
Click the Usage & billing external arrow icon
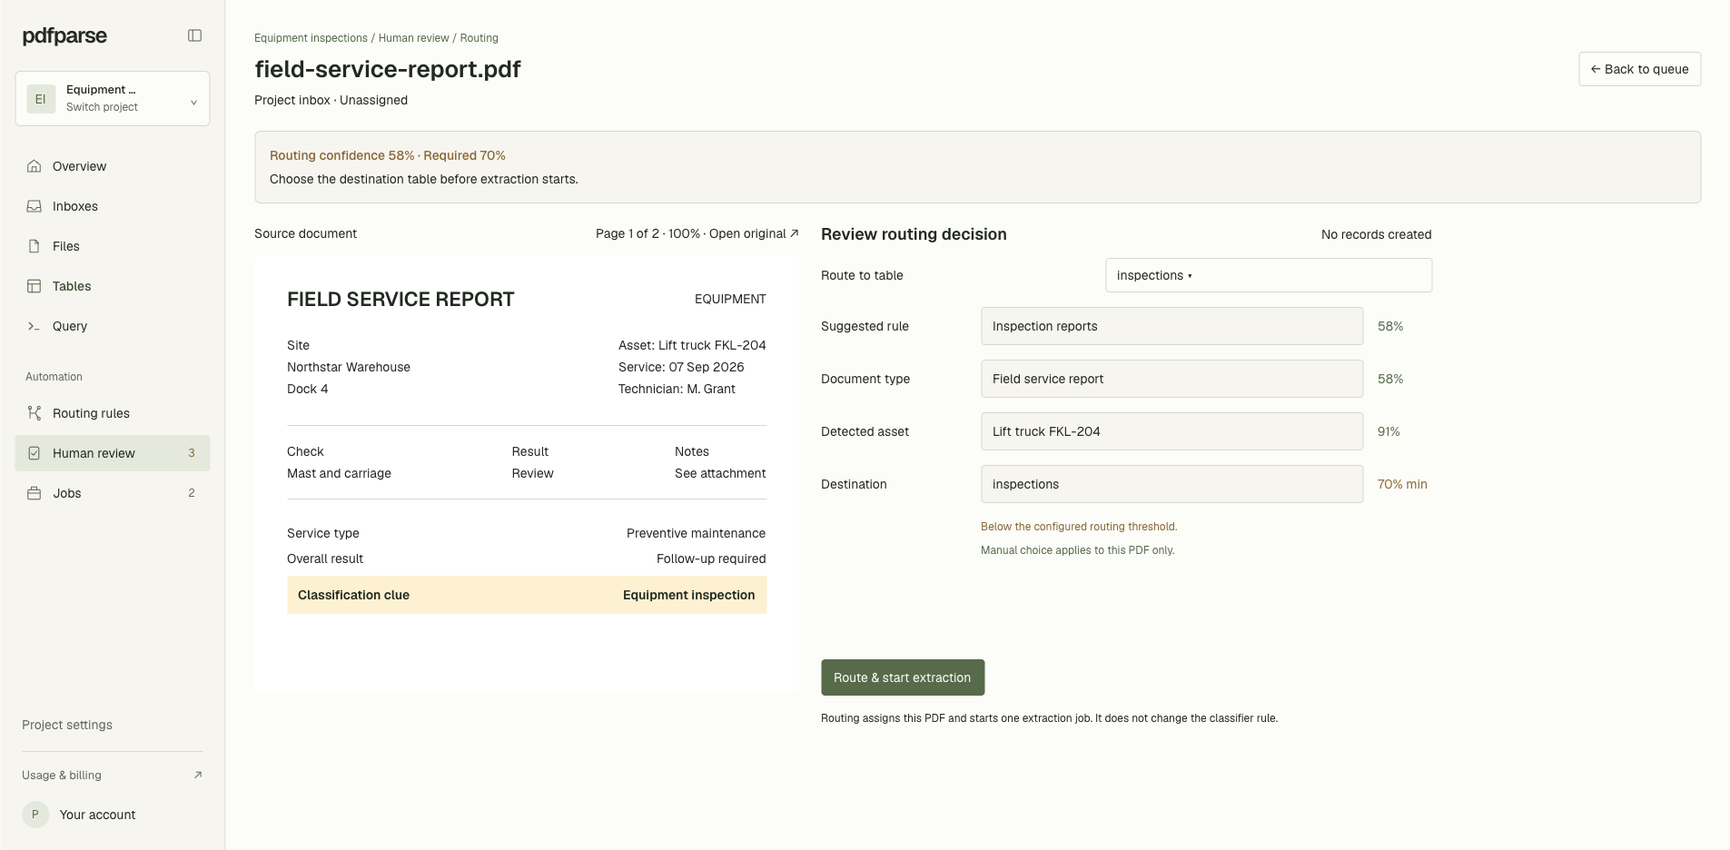[198, 775]
